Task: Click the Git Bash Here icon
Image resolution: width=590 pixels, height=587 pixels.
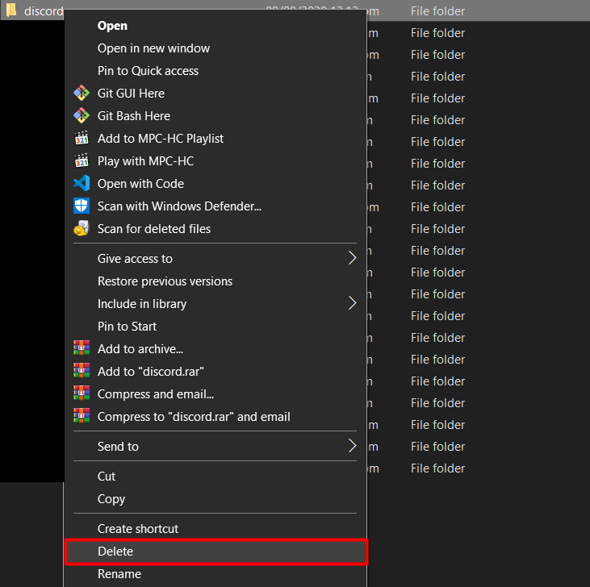Action: pos(82,116)
